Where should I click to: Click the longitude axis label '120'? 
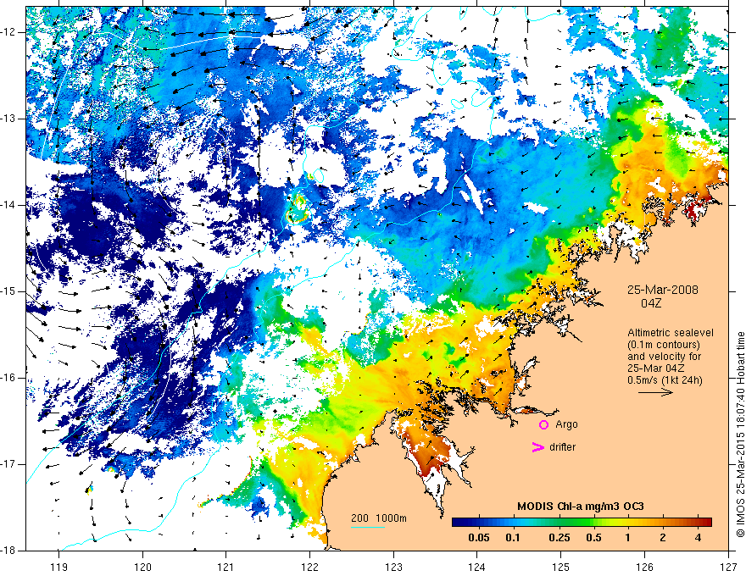142,567
